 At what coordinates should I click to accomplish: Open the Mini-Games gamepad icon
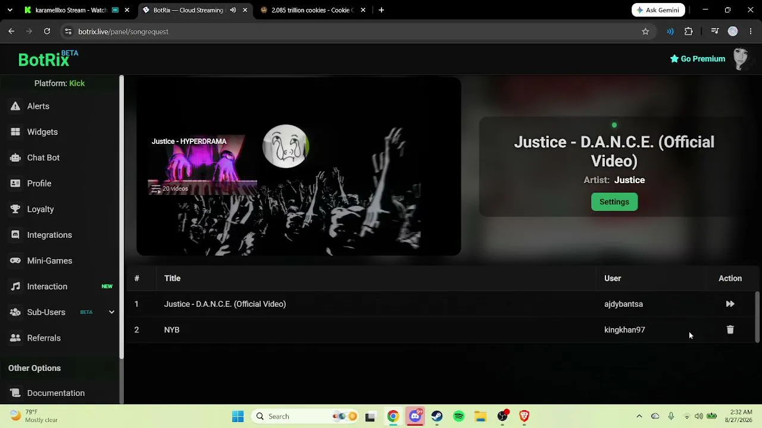[x=15, y=261]
